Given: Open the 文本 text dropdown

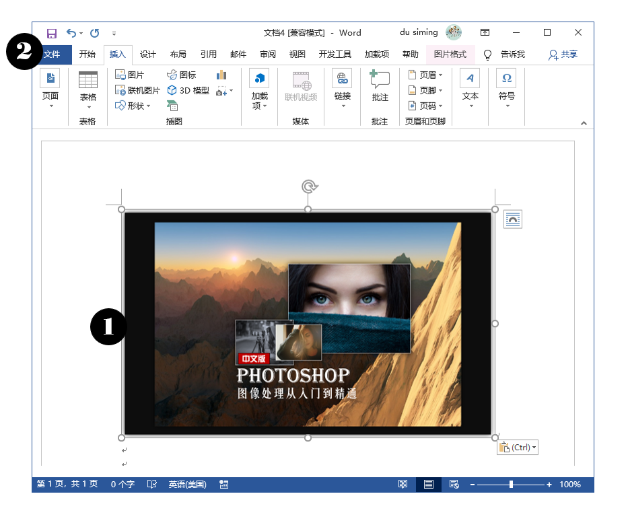Looking at the screenshot, I should (470, 89).
